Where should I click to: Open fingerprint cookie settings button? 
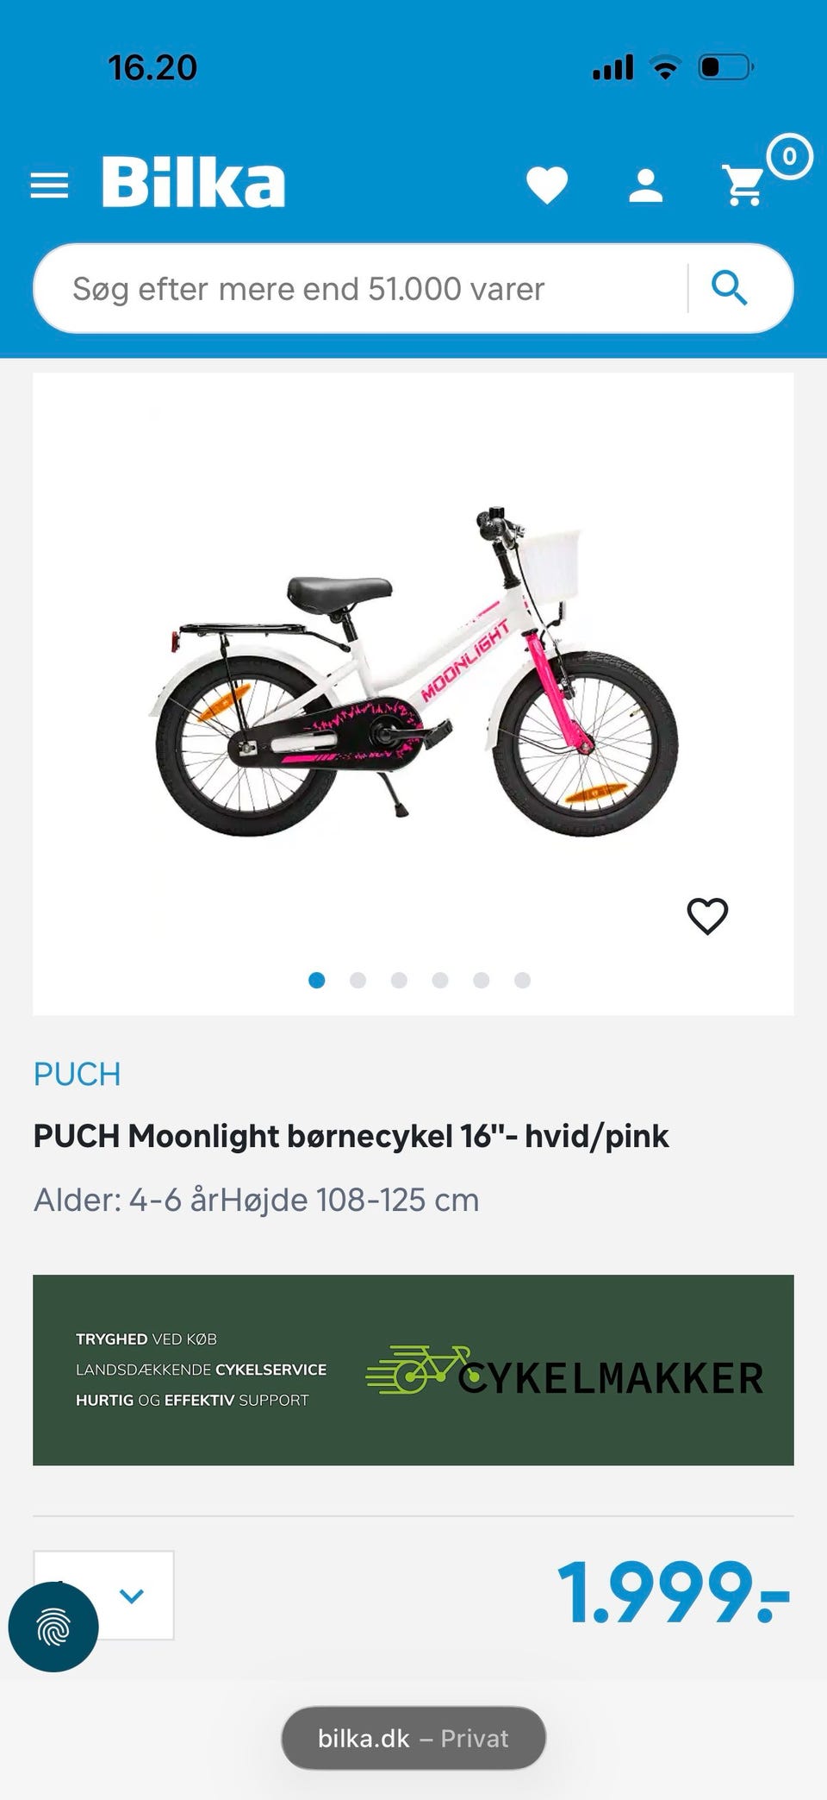(x=53, y=1627)
